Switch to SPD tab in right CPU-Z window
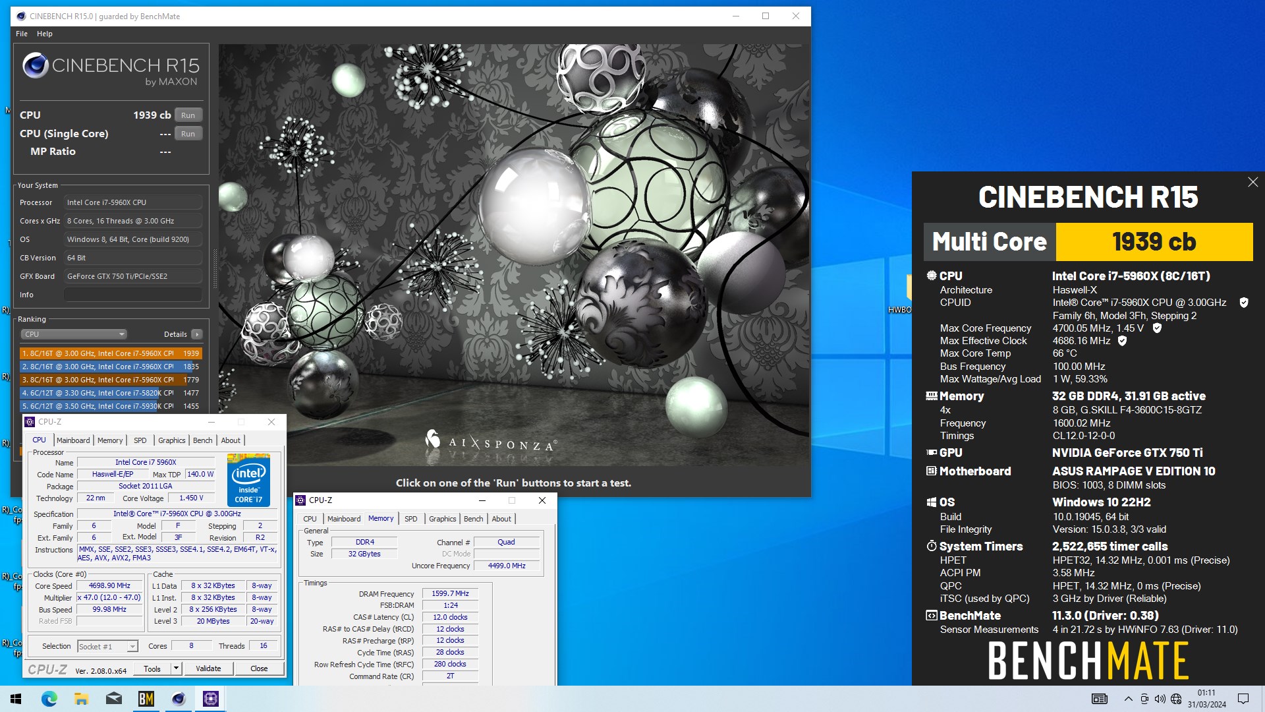 (411, 519)
